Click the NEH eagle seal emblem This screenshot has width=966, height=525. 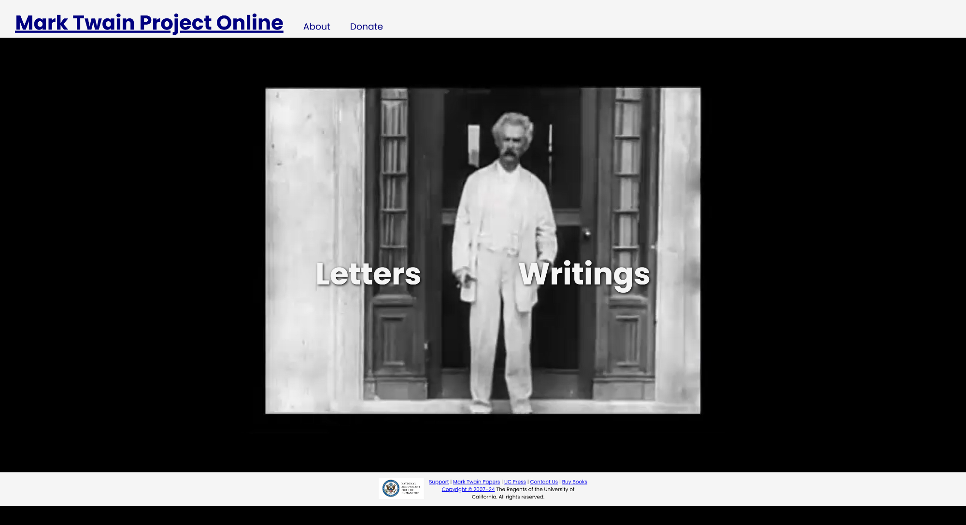click(391, 488)
